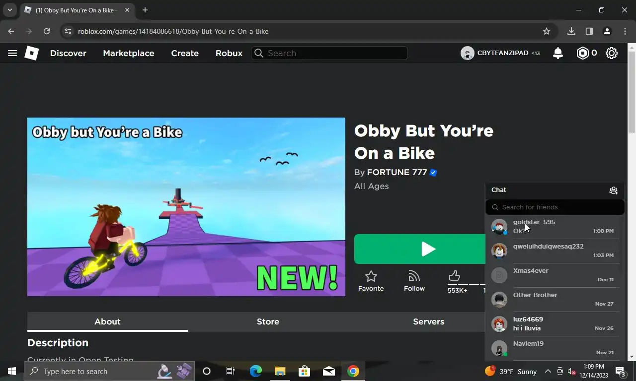
Task: Click the verified badge next to FORTUNE 777
Action: (433, 173)
